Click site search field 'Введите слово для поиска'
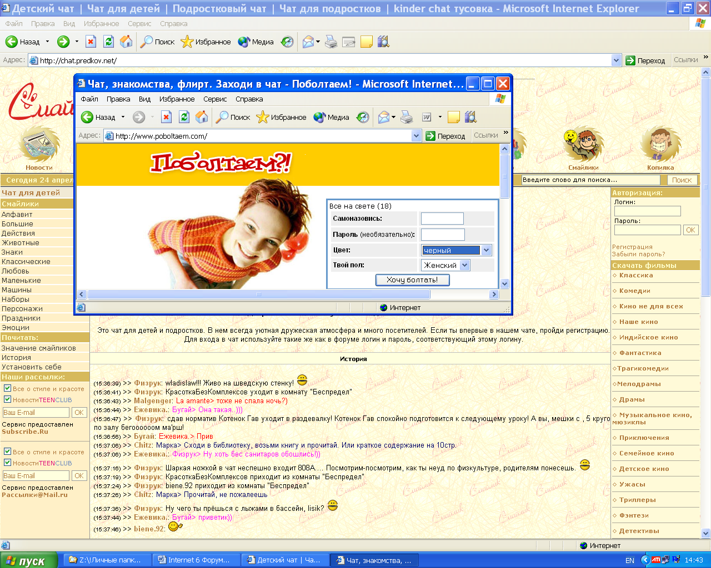The image size is (711, 568). 590,180
